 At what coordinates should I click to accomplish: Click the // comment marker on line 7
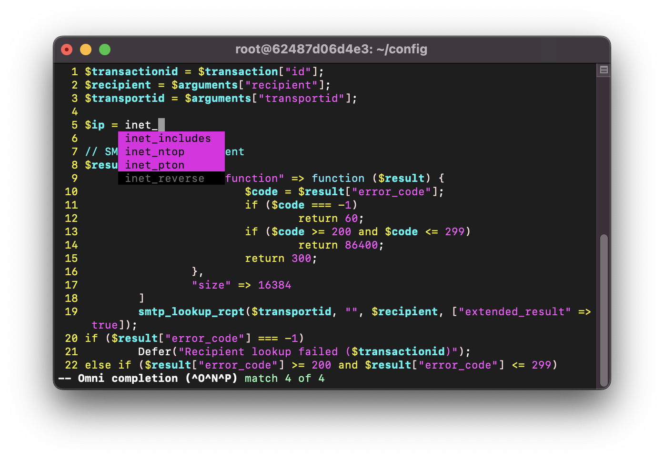91,151
